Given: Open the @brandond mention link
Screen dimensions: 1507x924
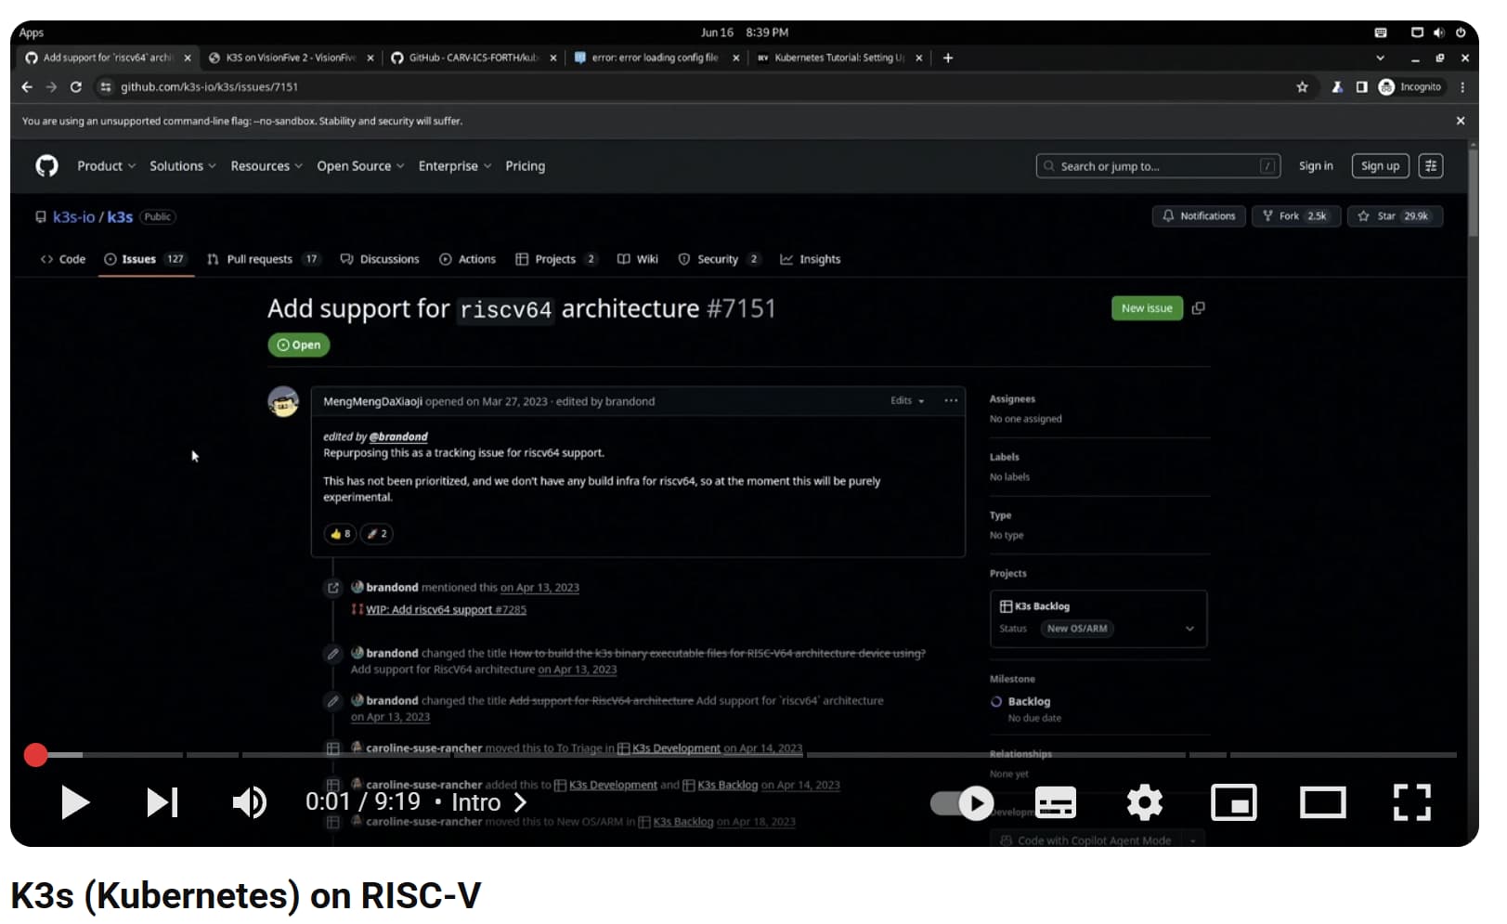Looking at the screenshot, I should pos(398,436).
